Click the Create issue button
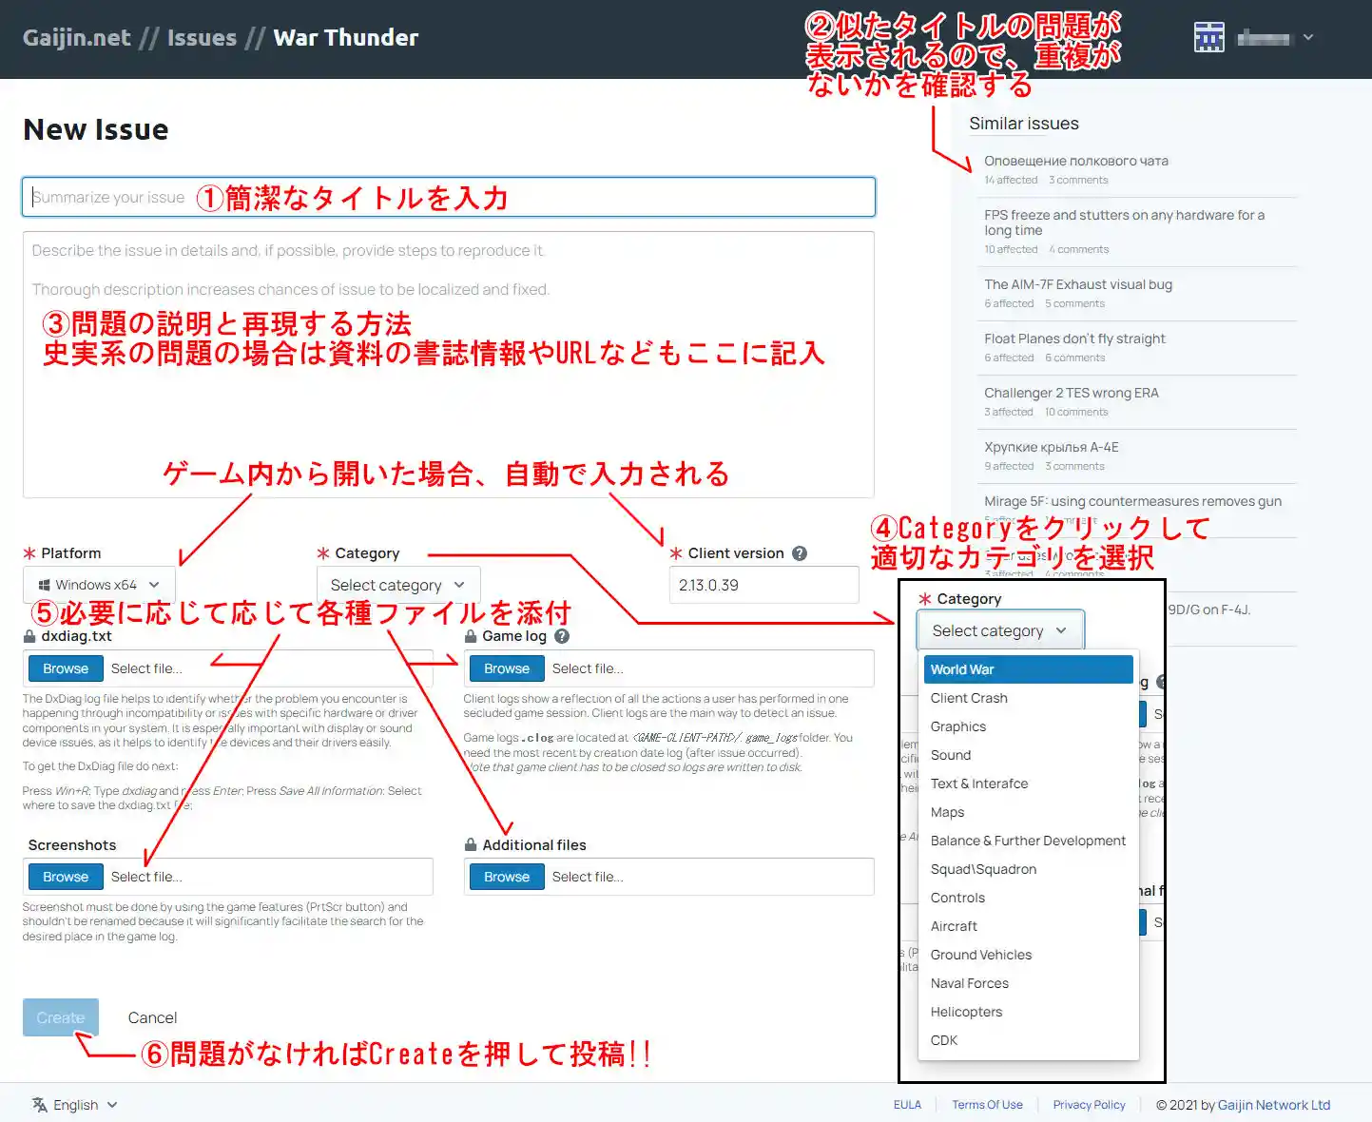1372x1122 pixels. [61, 1017]
